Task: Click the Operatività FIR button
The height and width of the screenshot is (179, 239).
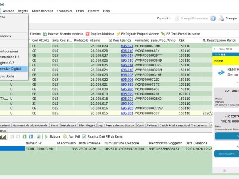Action: point(226,153)
